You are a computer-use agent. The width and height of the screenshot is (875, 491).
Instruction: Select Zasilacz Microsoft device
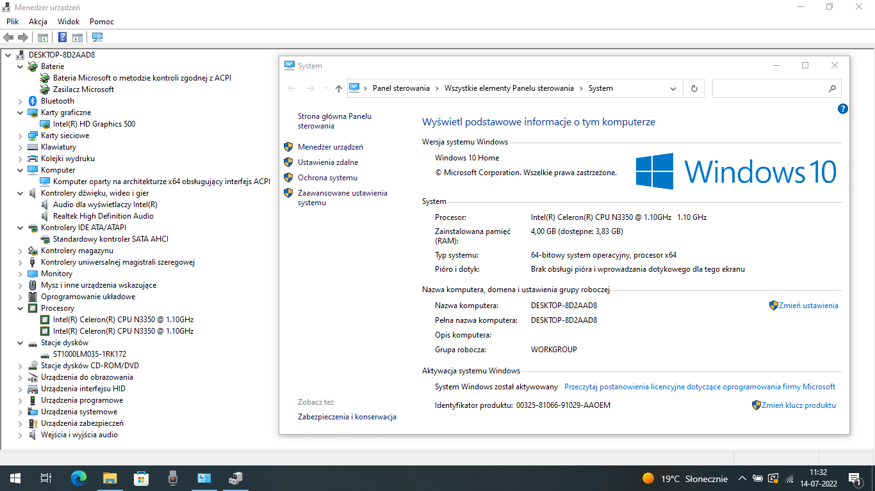83,90
